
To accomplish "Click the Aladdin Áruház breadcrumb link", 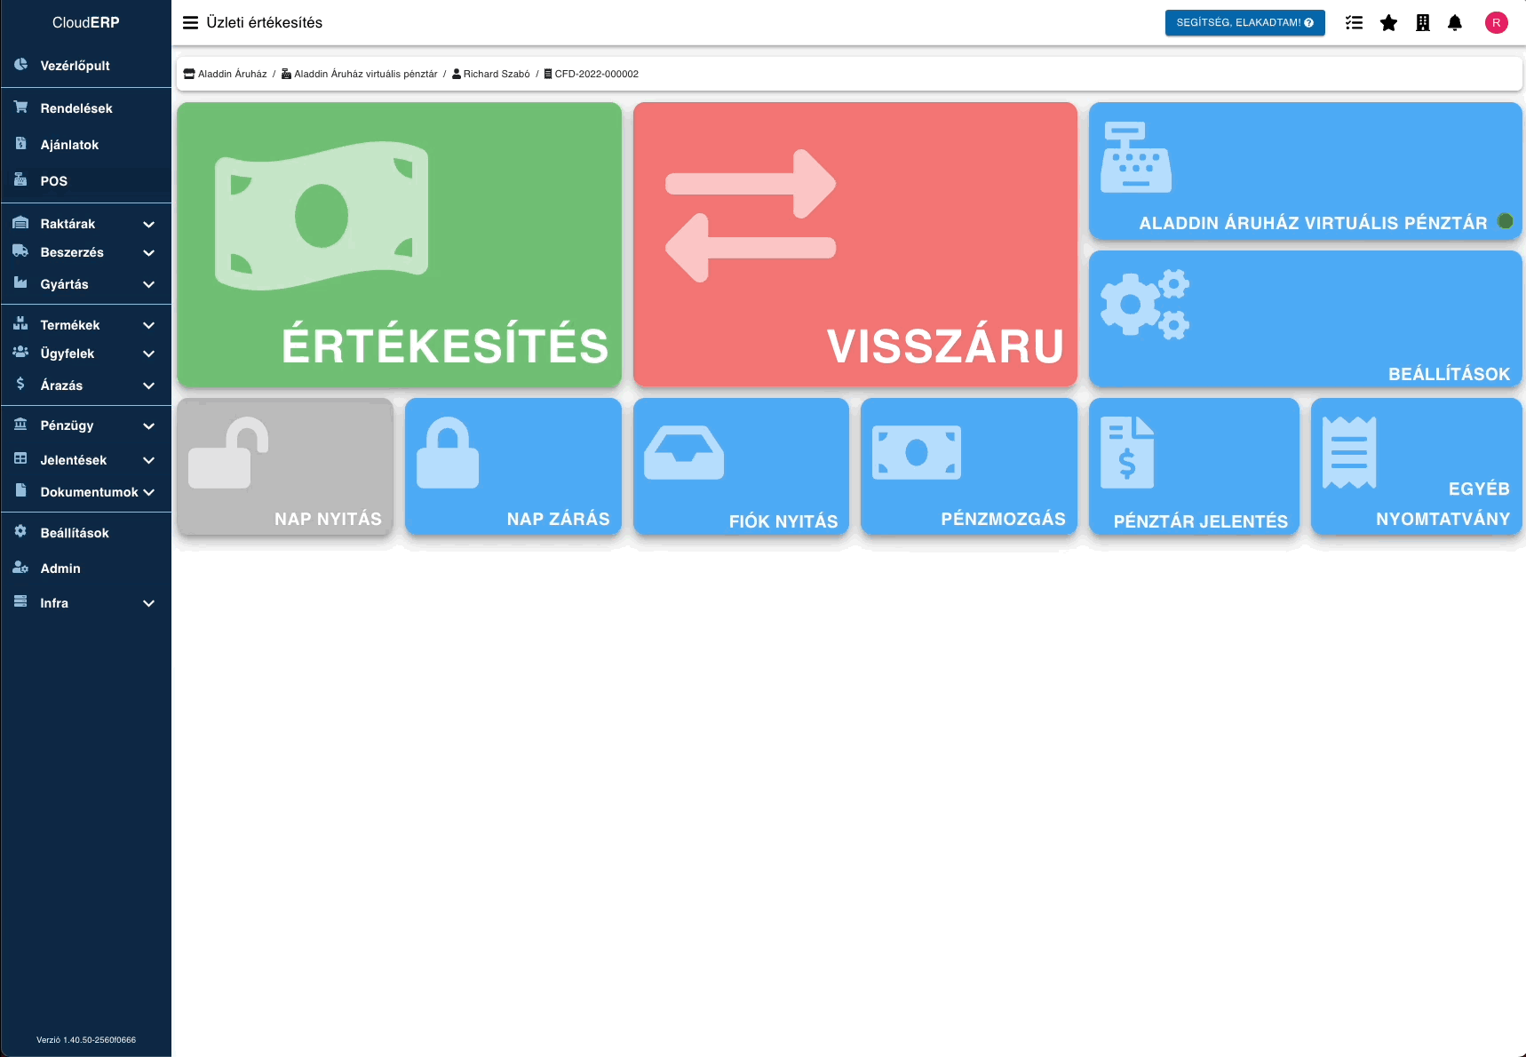I will 231,75.
